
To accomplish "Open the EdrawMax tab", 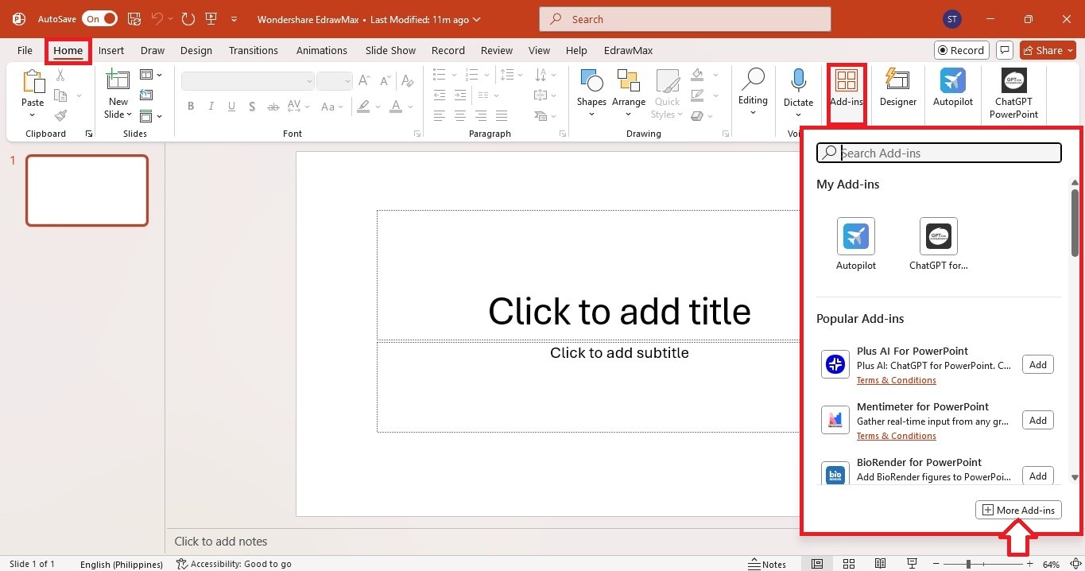I will tap(628, 50).
